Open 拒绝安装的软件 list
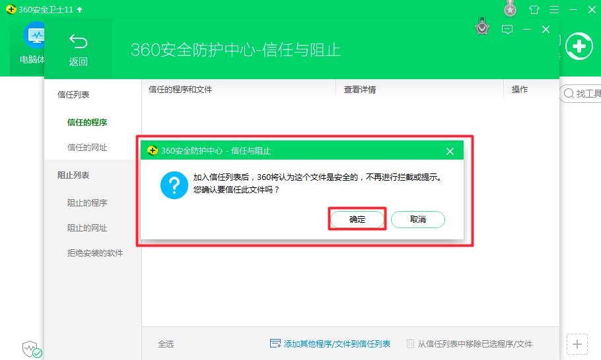601x360 pixels. coord(95,253)
